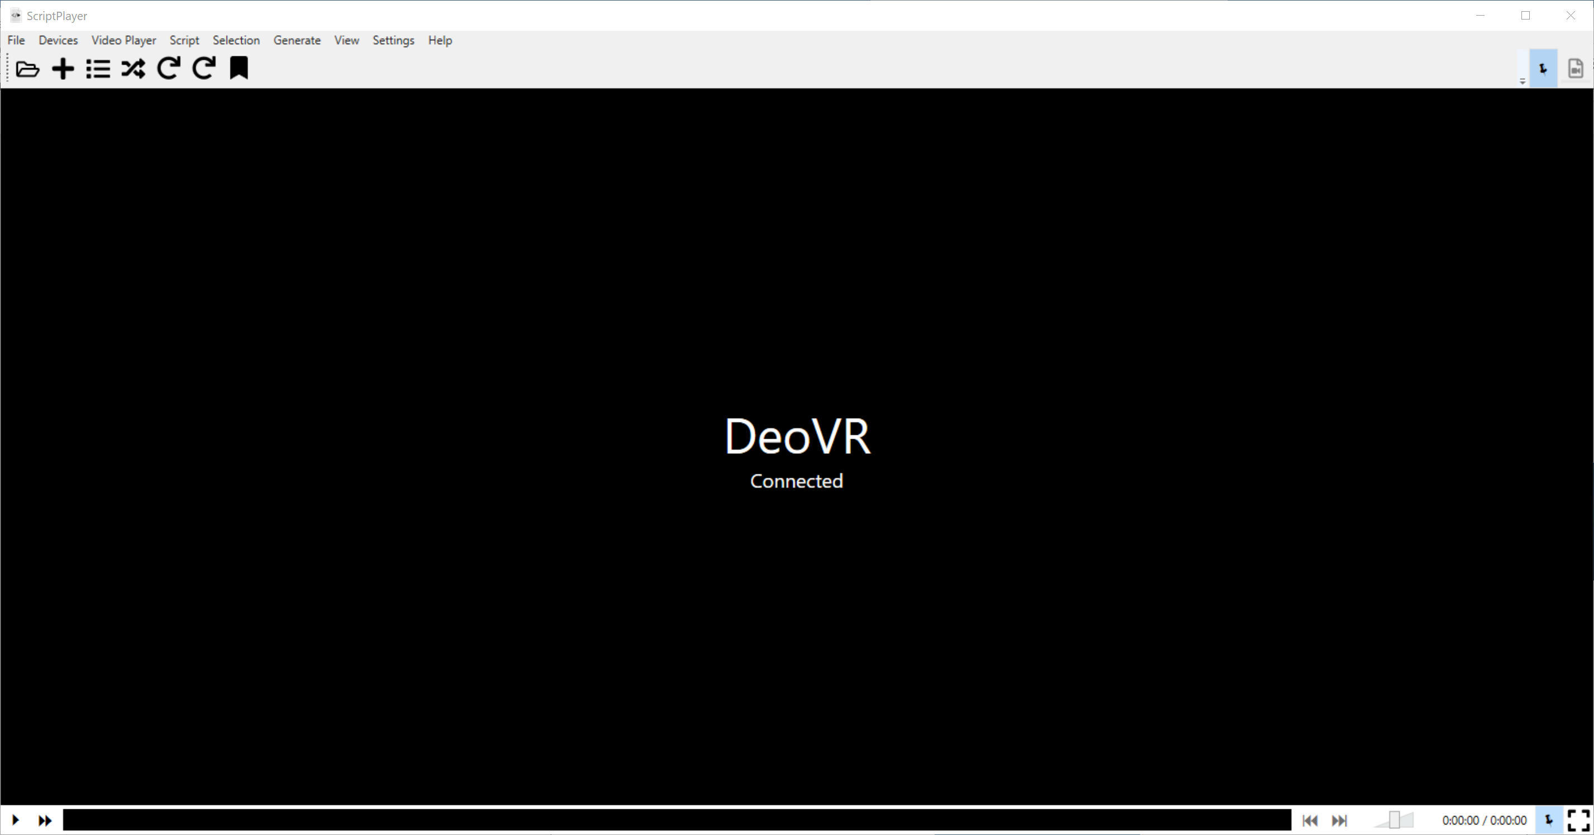
Task: Open the Settings menu
Action: coord(394,40)
